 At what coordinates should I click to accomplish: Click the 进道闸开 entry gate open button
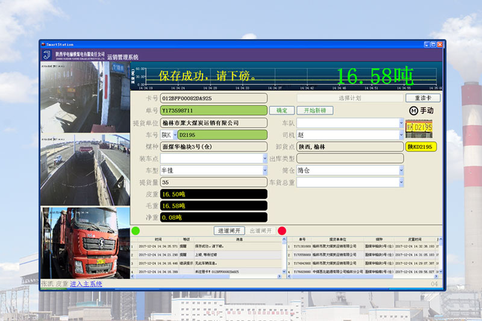coord(229,231)
